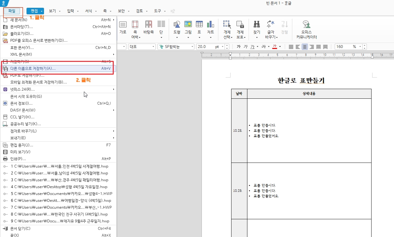
Task: Click the 파일 menu button
Action: [12, 11]
